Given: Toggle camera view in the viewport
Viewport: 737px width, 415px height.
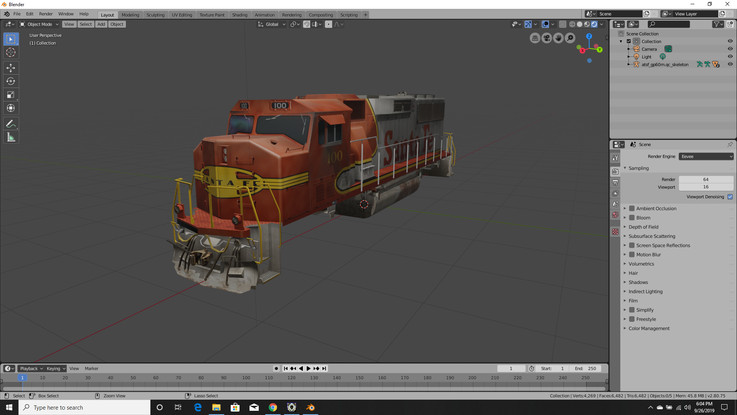Looking at the screenshot, I should pos(547,38).
